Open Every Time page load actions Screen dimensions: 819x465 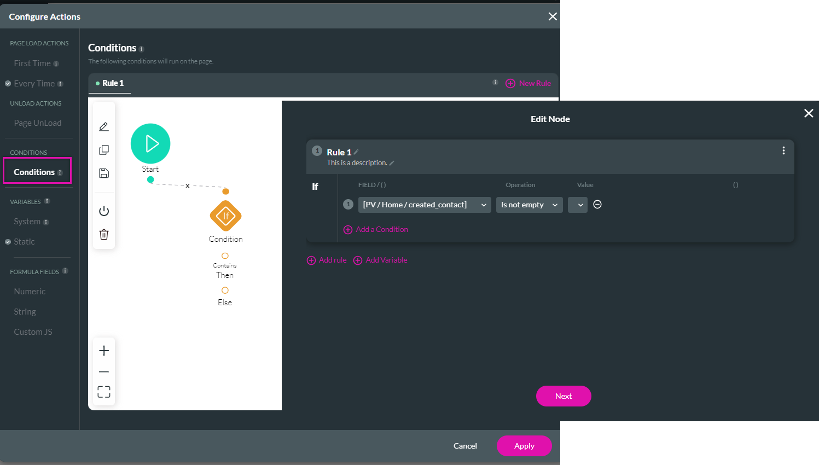pyautogui.click(x=34, y=84)
